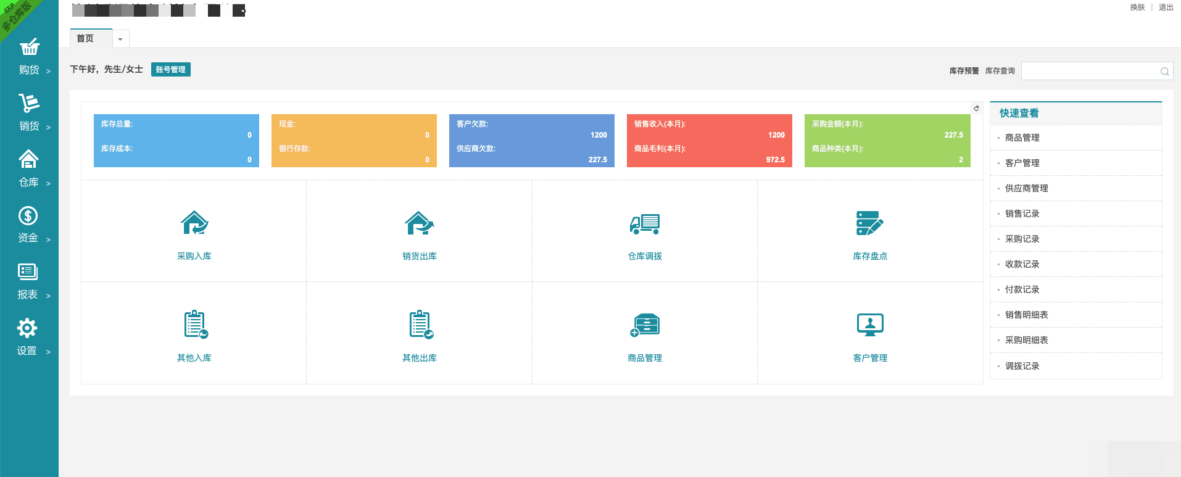Click the 972.5 gross profit value

(x=776, y=160)
